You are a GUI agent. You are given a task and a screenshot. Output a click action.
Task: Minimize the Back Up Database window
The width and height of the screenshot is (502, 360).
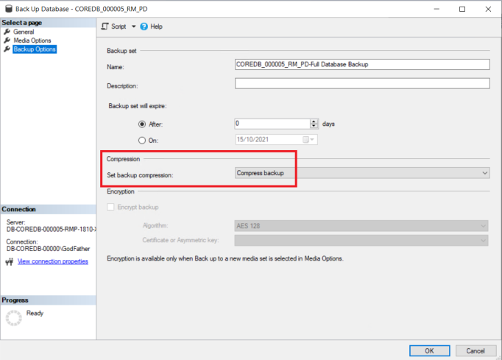click(x=436, y=9)
